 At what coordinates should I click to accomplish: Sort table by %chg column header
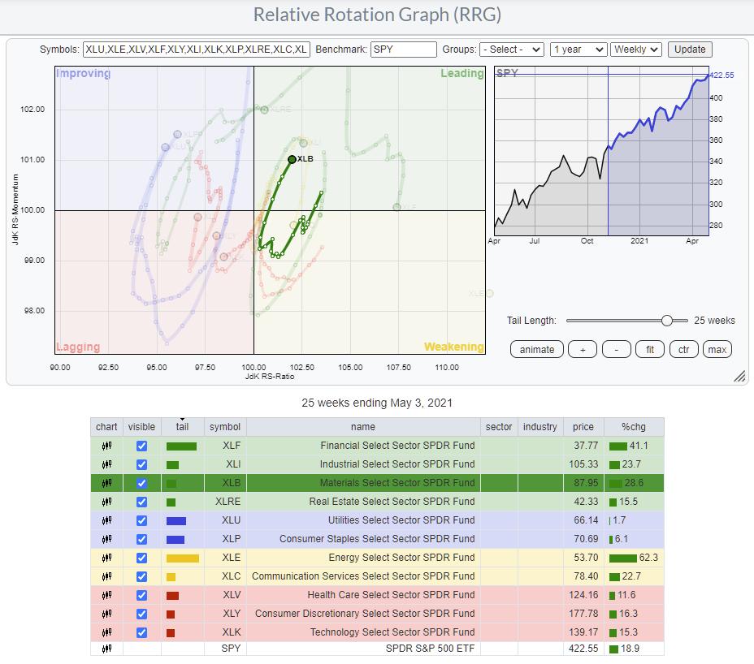(x=635, y=427)
